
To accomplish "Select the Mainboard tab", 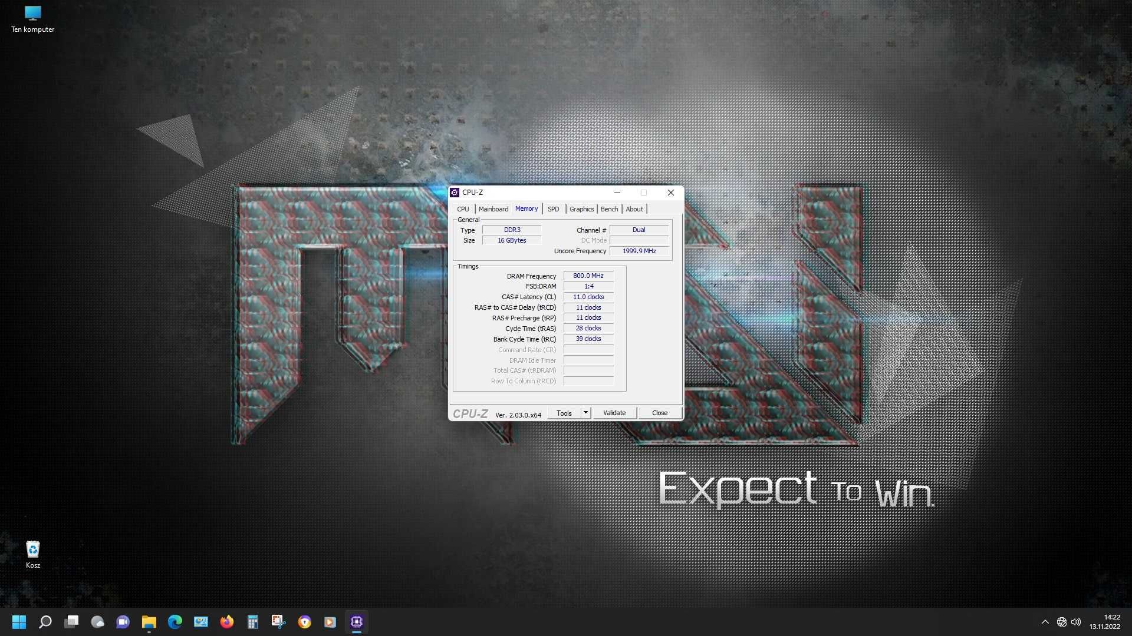I will coord(493,208).
